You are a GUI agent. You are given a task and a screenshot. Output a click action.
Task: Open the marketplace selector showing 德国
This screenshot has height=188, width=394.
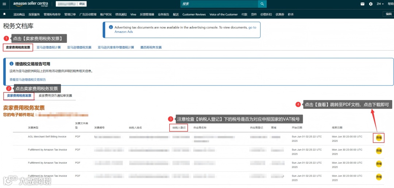point(71,4)
